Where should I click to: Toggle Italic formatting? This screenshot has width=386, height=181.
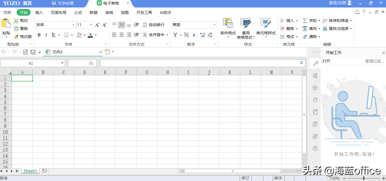tap(46, 35)
